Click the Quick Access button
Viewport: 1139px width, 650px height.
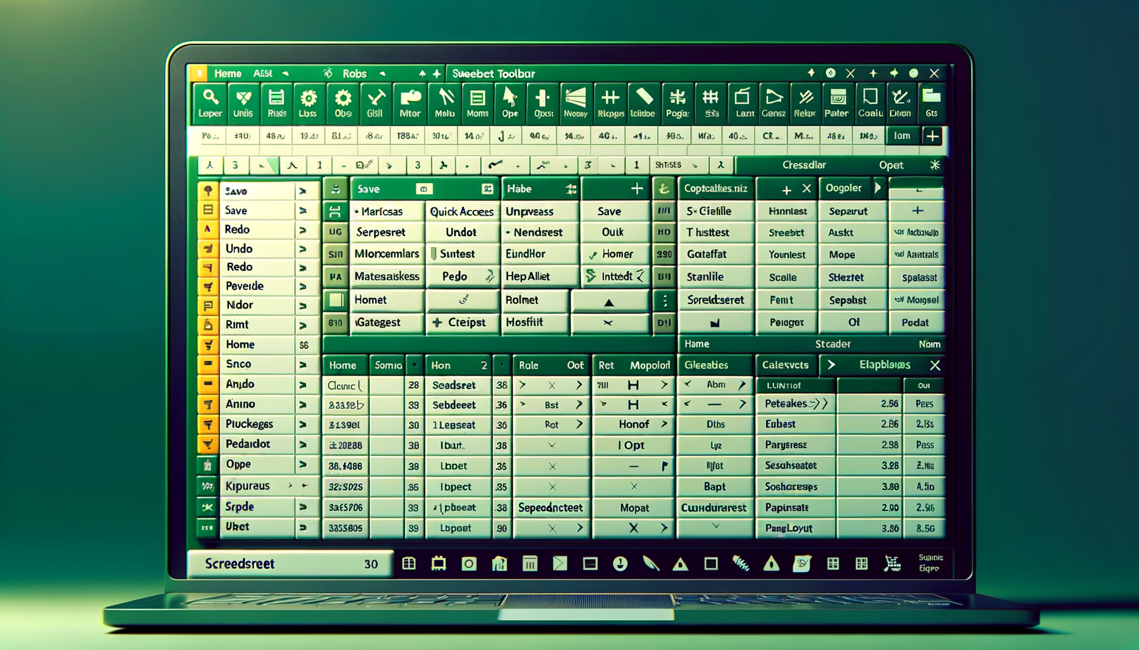pyautogui.click(x=462, y=211)
